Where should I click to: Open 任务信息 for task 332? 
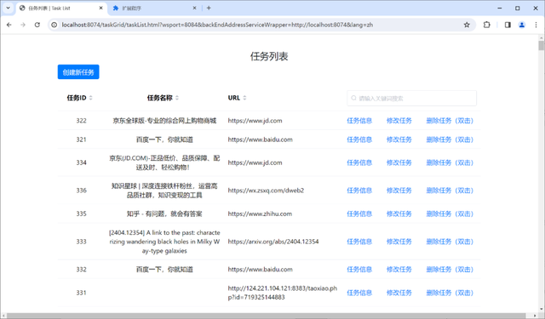point(359,269)
